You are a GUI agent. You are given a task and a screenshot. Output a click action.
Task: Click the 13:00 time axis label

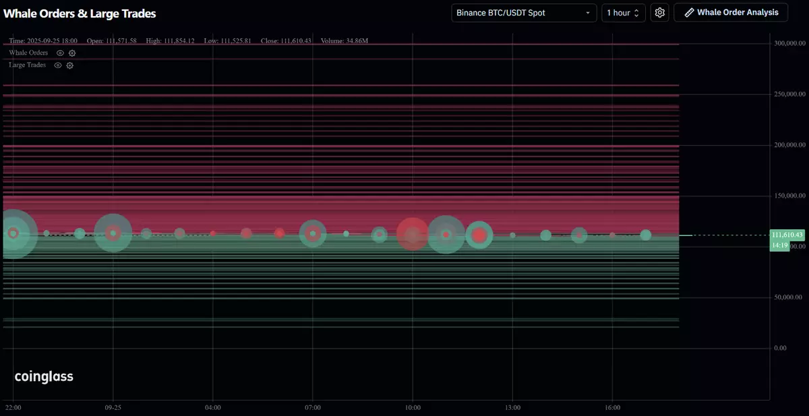click(x=512, y=408)
